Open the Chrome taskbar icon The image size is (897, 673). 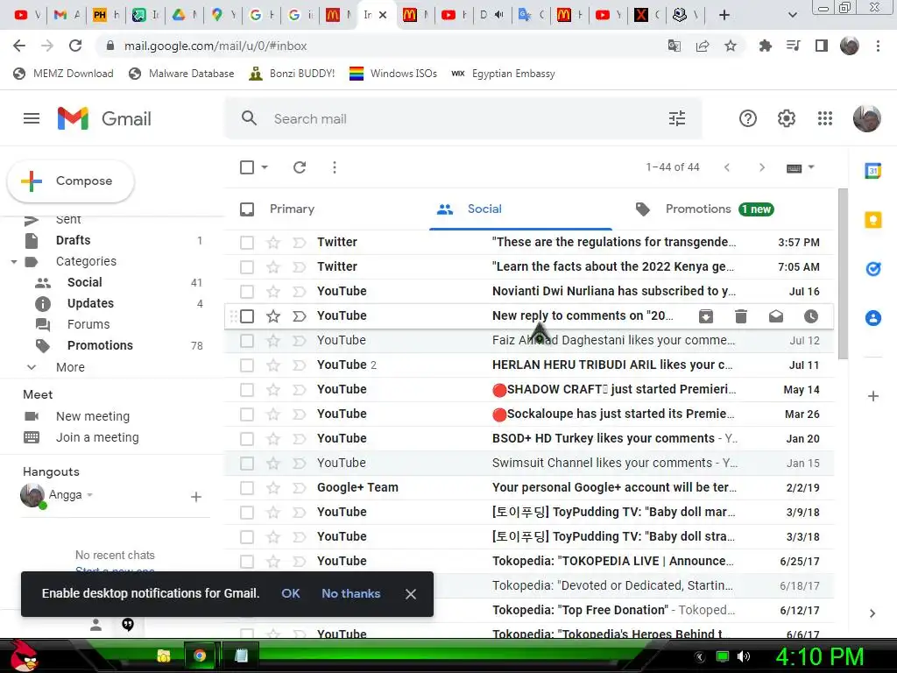(200, 655)
